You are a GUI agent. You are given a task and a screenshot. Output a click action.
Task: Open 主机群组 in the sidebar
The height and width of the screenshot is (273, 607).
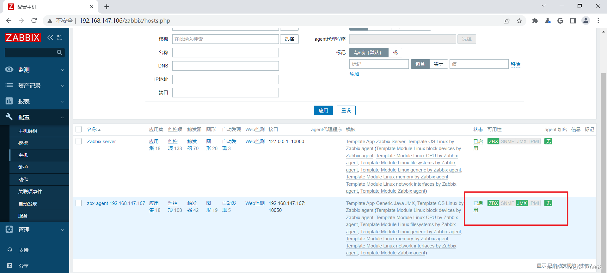click(39, 131)
